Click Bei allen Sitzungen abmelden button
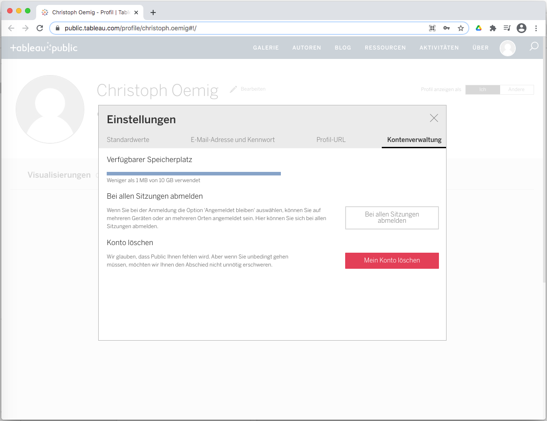This screenshot has height=421, width=547. 392,217
